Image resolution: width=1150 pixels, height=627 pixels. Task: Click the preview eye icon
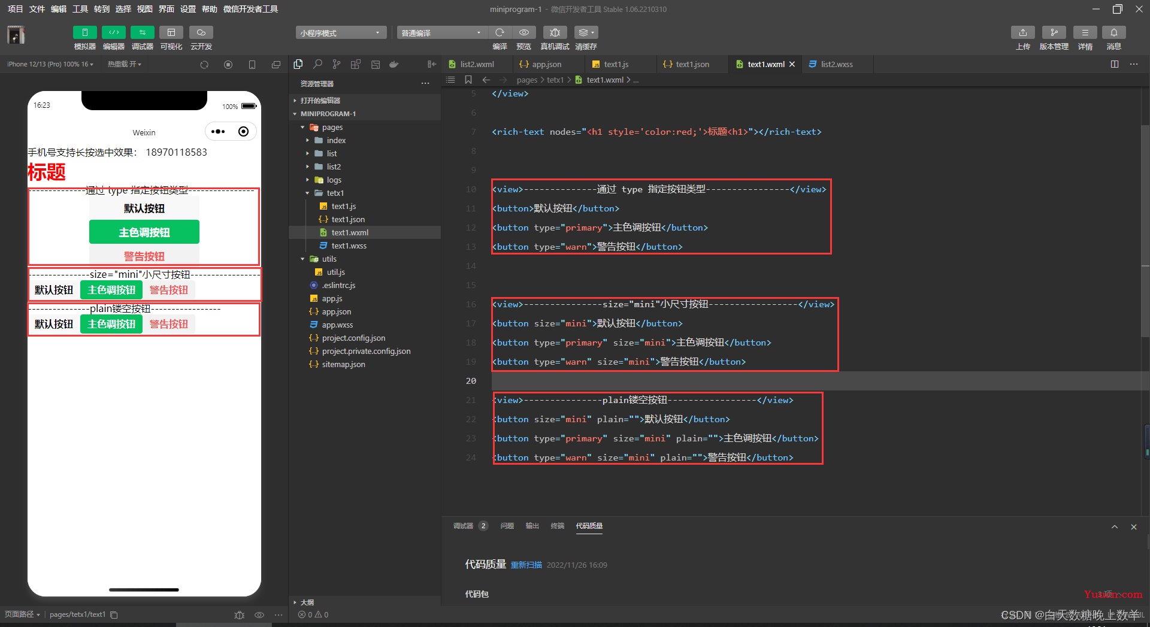(523, 32)
